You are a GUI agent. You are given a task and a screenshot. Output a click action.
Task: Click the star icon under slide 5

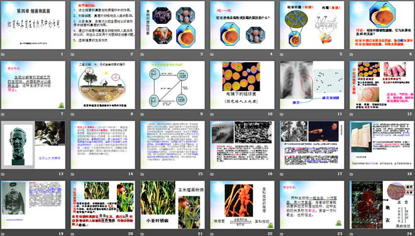(282, 54)
